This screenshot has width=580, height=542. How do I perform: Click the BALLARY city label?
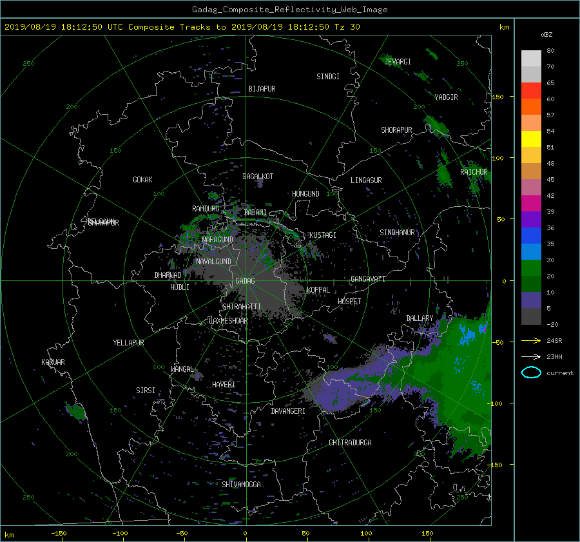[420, 318]
